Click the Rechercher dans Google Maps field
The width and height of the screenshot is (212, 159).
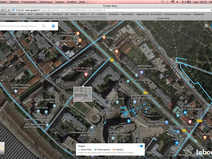pos(18,26)
